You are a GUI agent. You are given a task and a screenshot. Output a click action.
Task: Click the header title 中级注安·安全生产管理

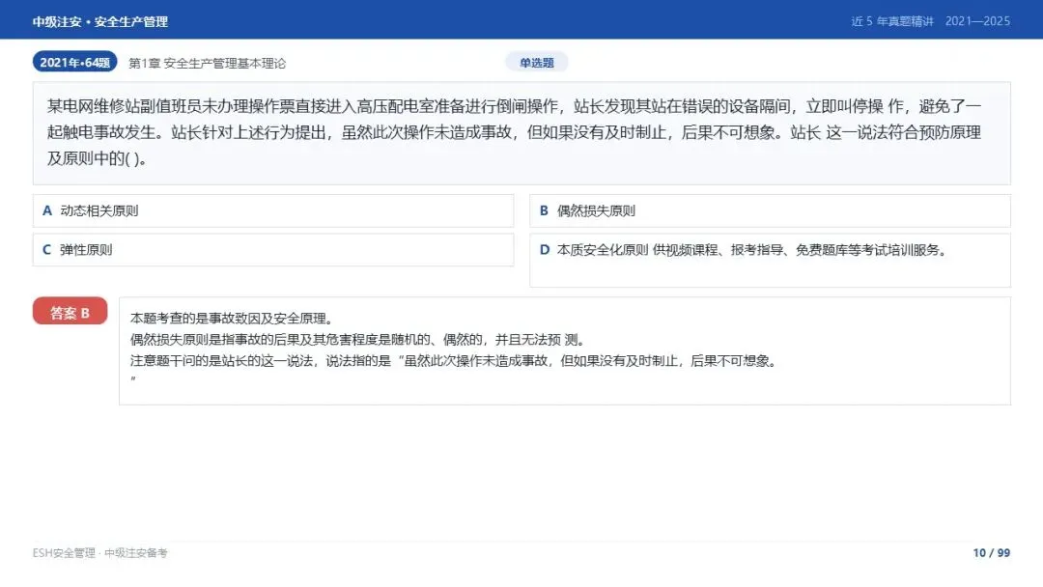coord(99,21)
